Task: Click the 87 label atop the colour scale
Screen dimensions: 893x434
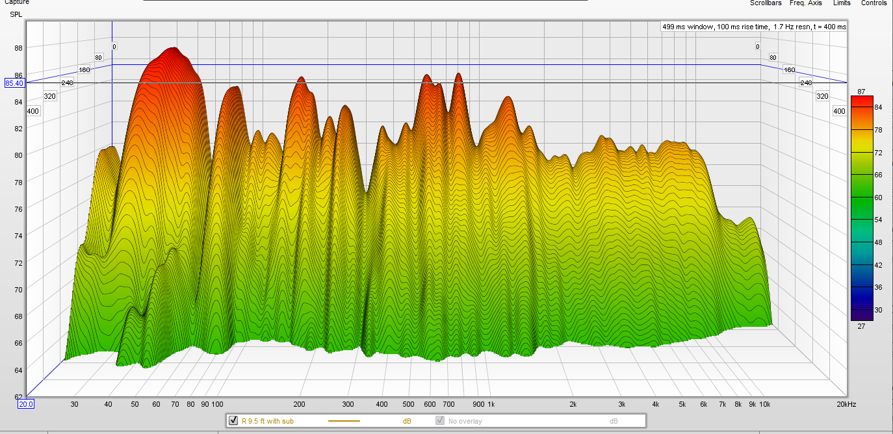Action: point(861,92)
